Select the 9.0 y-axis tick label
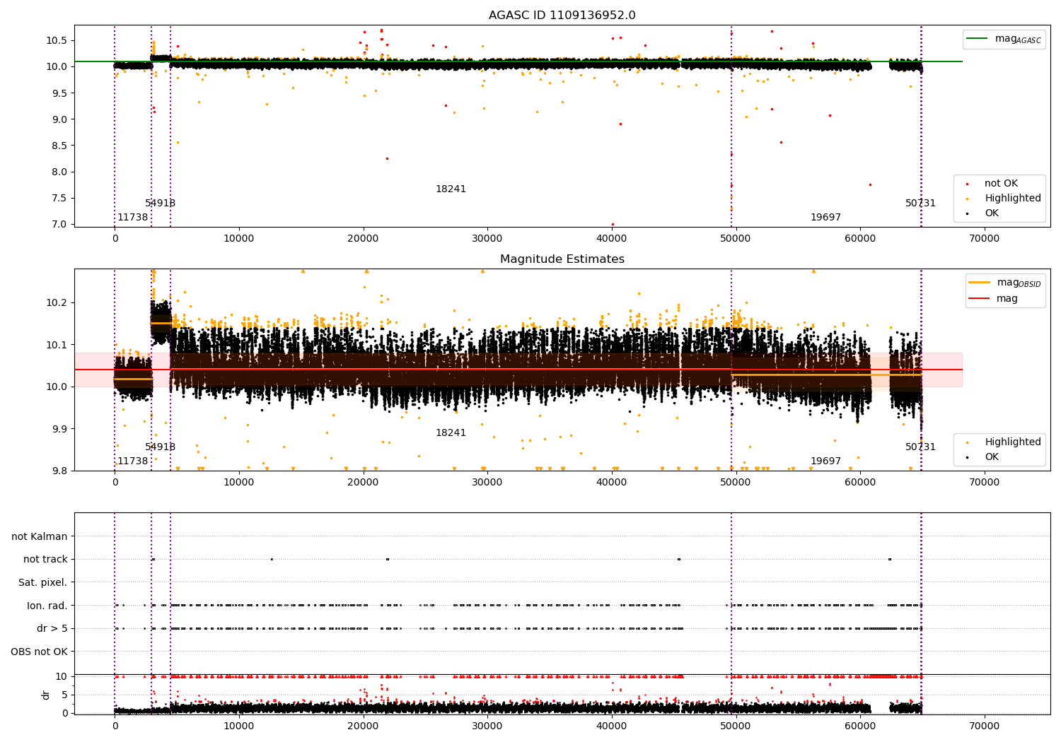 pos(60,119)
